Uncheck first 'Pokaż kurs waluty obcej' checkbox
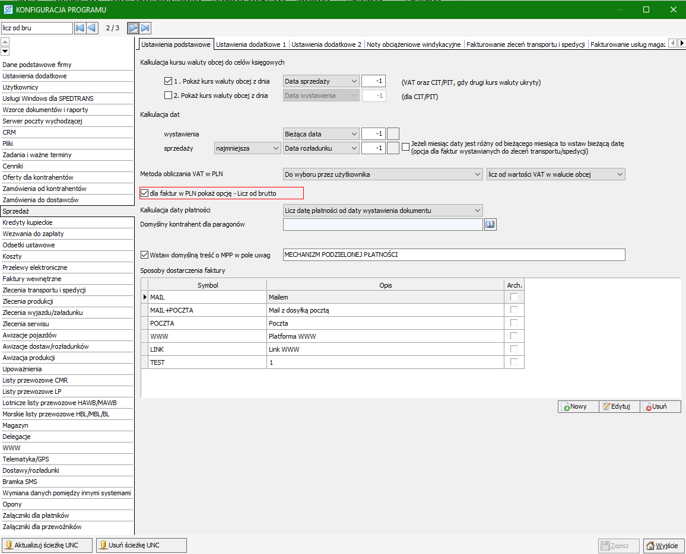Viewport: 686px width, 554px height. coord(168,81)
